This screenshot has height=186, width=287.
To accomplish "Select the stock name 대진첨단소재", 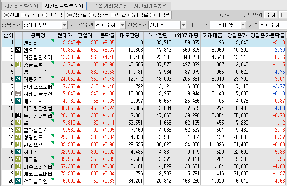I will point(38,57).
